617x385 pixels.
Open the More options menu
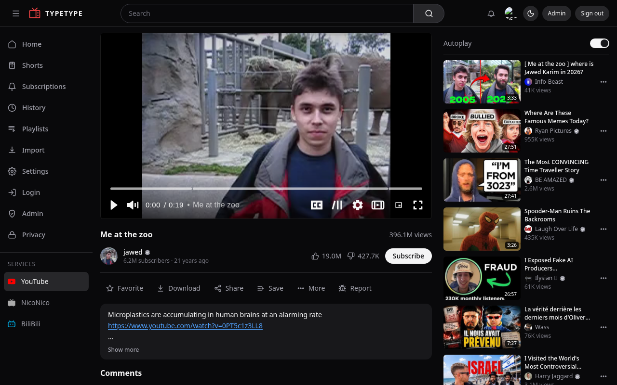[311, 288]
